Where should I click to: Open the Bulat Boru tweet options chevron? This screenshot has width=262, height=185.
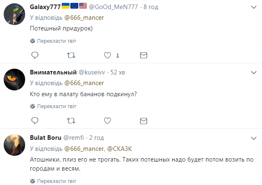(x=254, y=137)
